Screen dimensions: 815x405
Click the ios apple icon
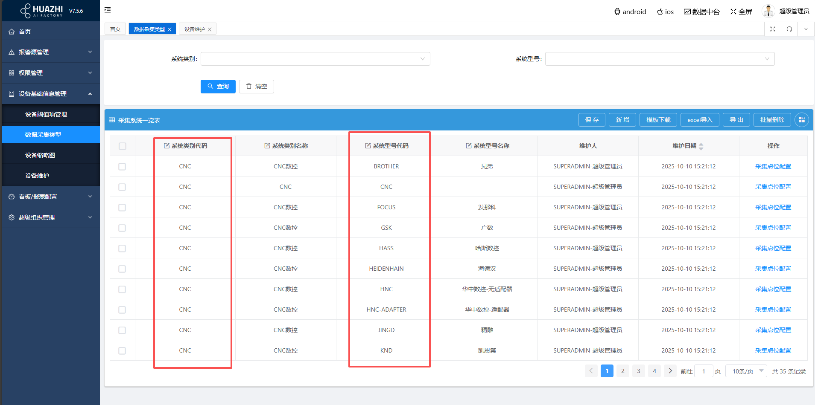point(660,12)
